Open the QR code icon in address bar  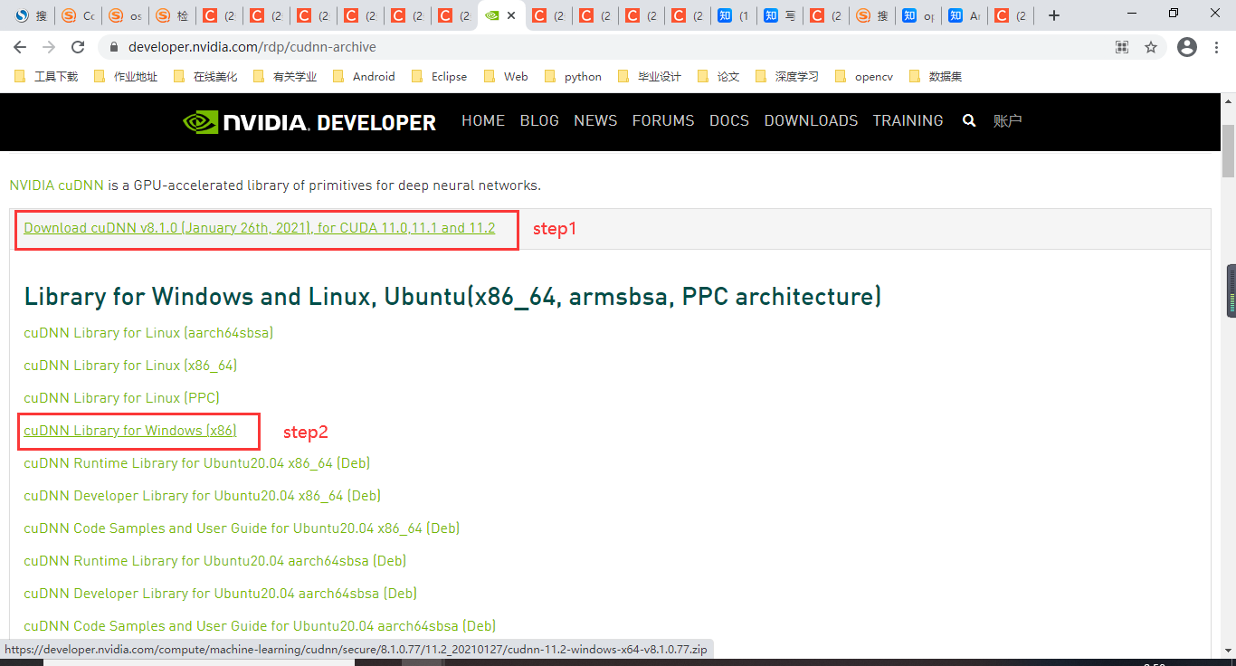[x=1122, y=47]
